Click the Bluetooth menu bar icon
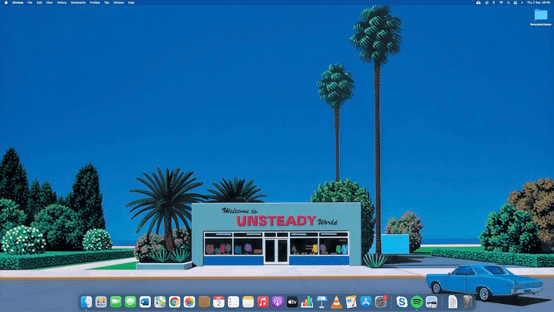Screen dimensions: 554x312 (x=494, y=3)
